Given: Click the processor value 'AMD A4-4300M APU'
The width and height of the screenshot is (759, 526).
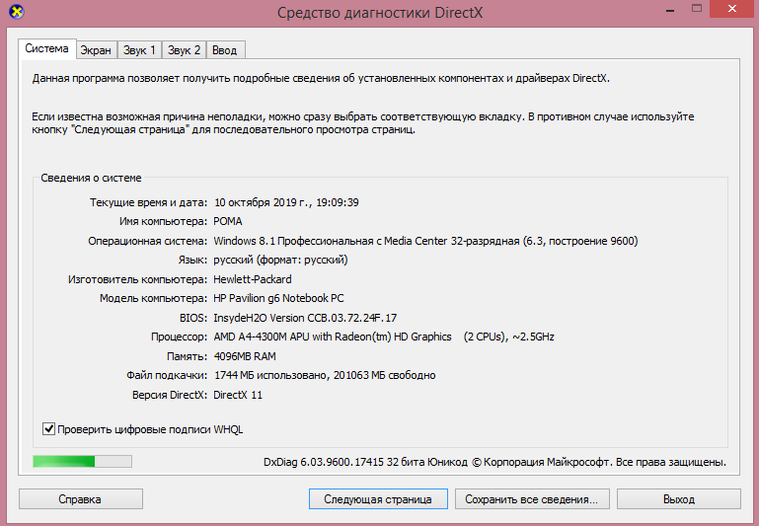Looking at the screenshot, I should 262,337.
